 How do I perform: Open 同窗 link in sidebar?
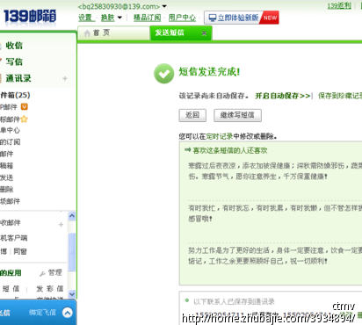pyautogui.click(x=20, y=251)
